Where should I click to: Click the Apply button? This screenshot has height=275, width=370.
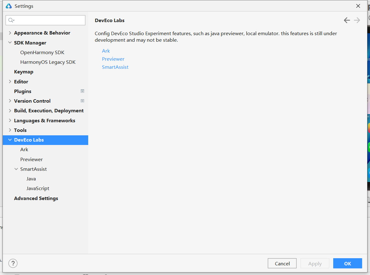(315, 263)
